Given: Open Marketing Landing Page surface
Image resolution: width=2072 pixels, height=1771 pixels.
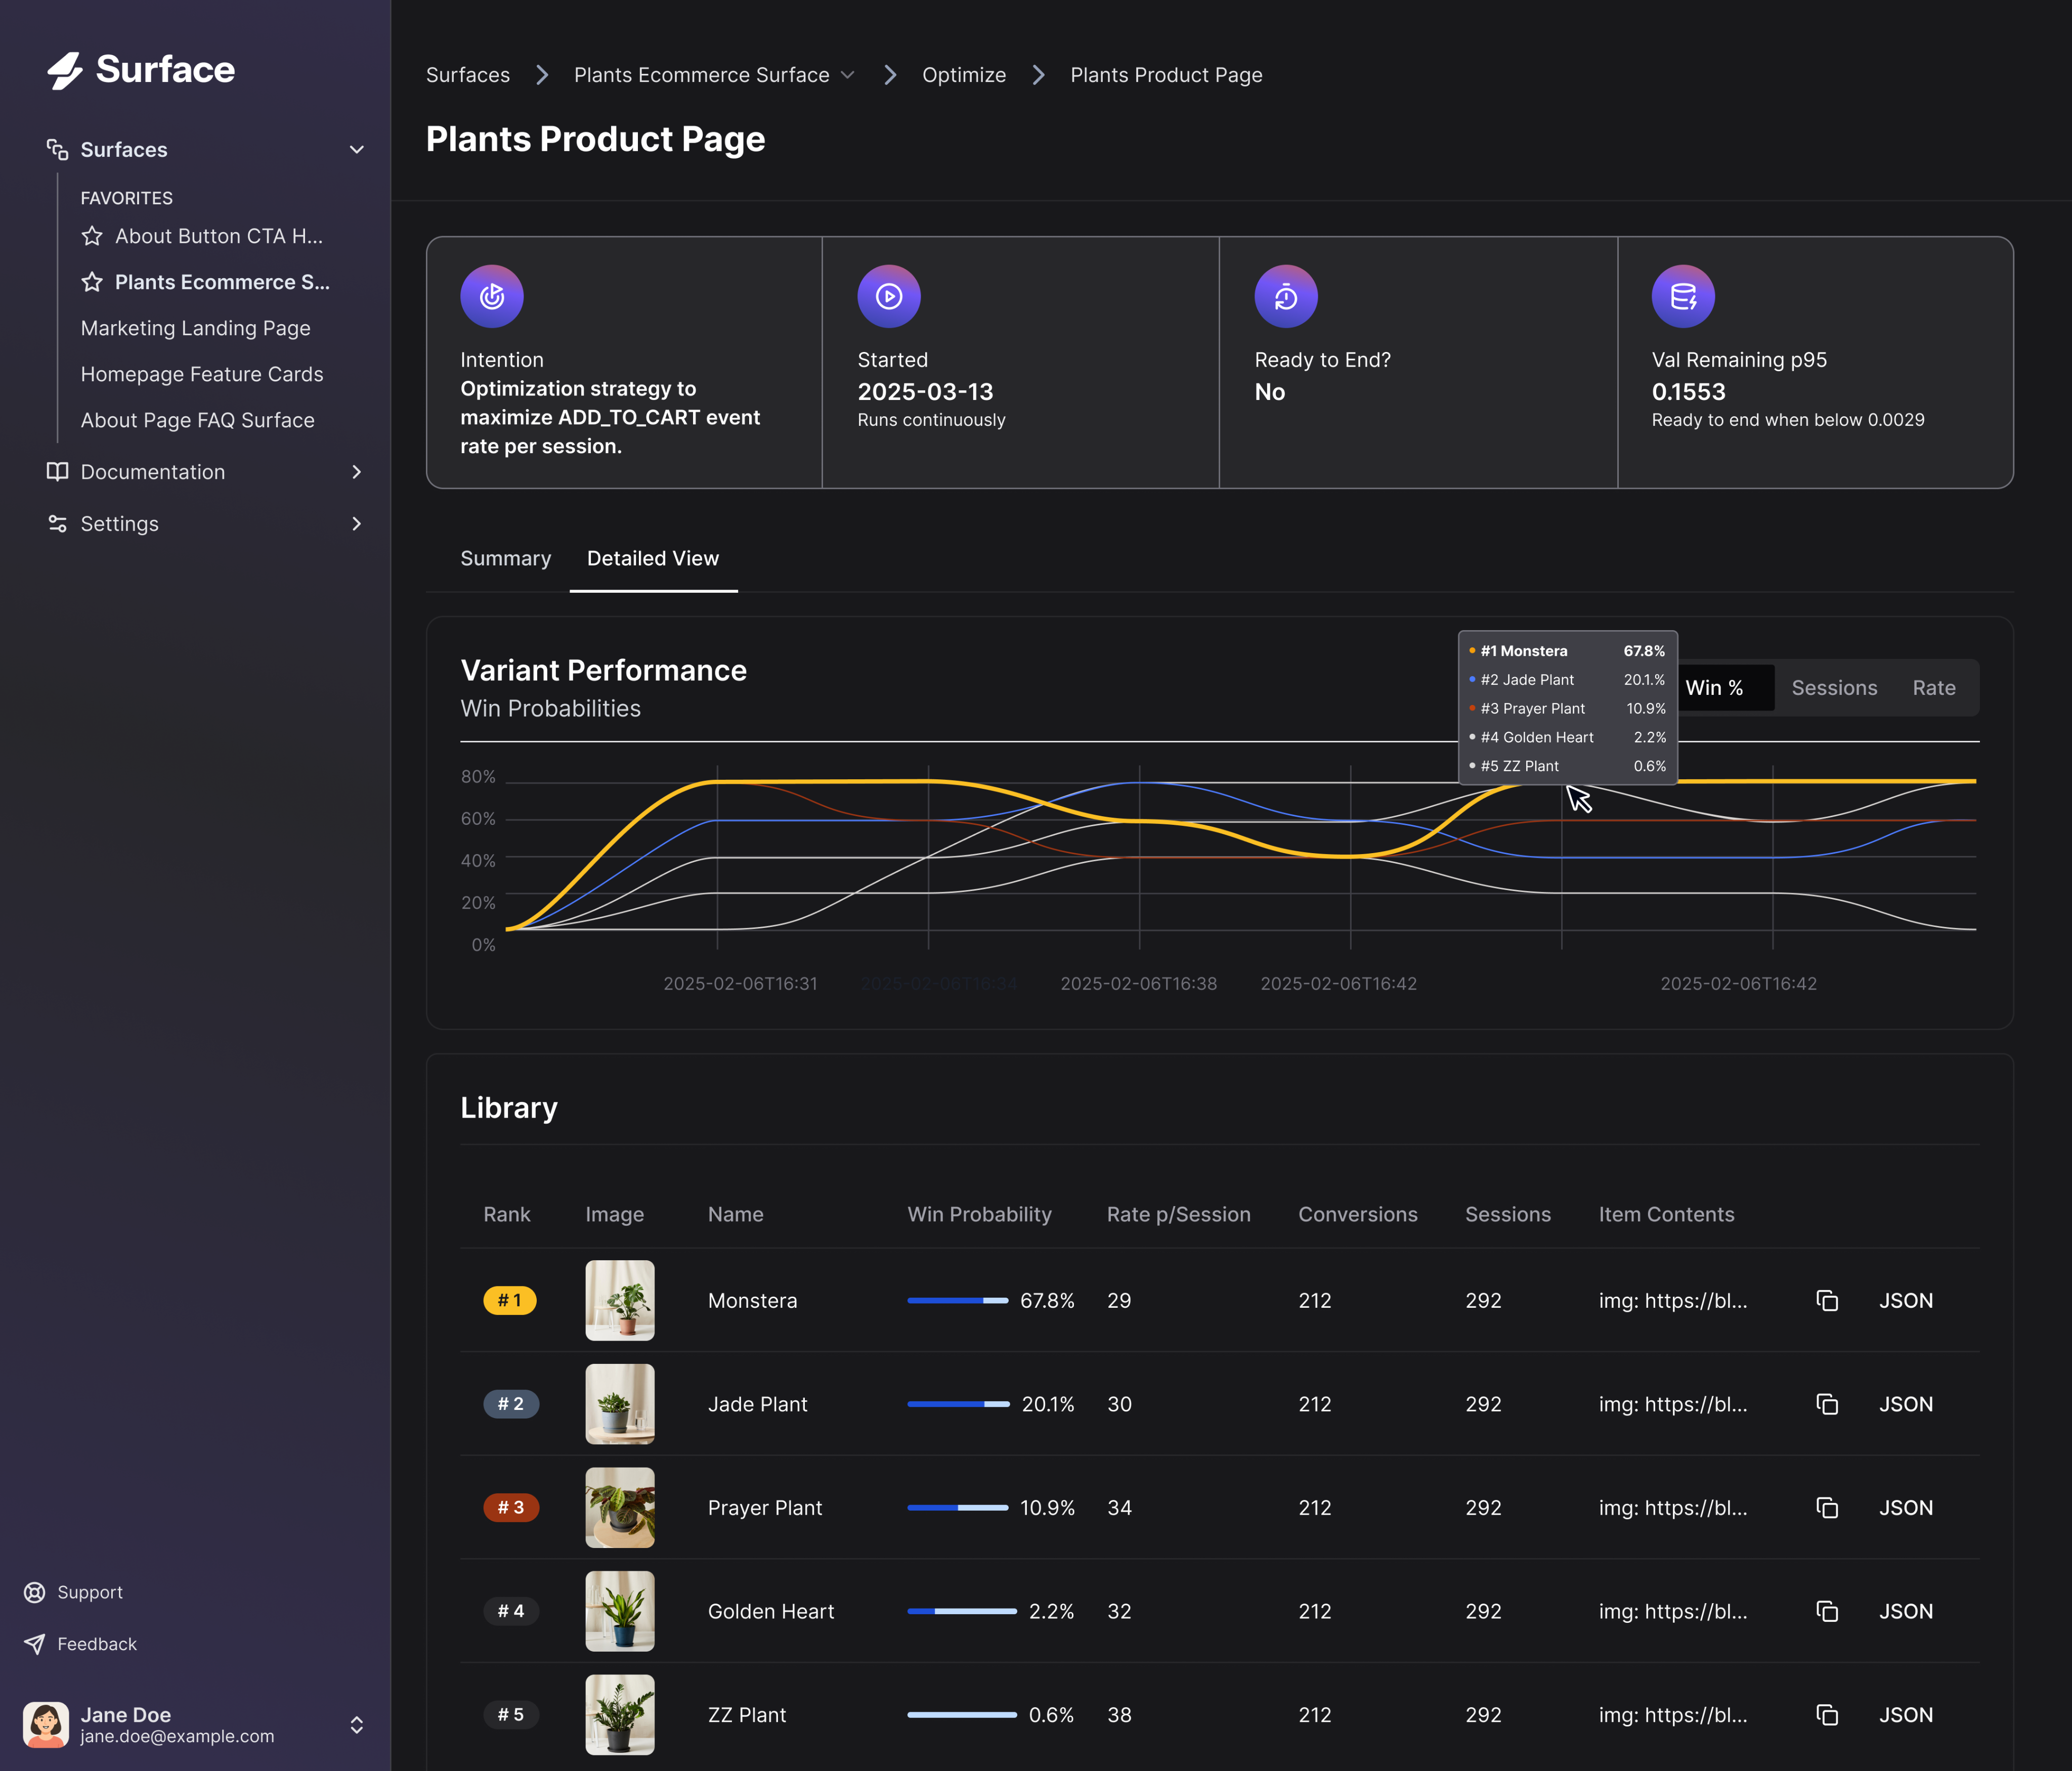Looking at the screenshot, I should tap(195, 328).
